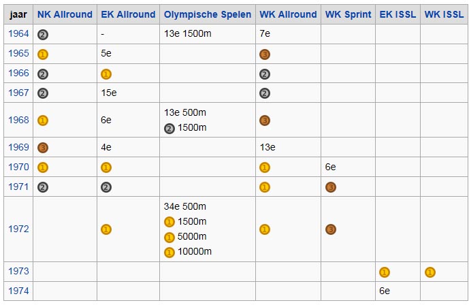Click the 1973 WK ISSL gold medal icon
469x305 pixels.
pyautogui.click(x=430, y=272)
